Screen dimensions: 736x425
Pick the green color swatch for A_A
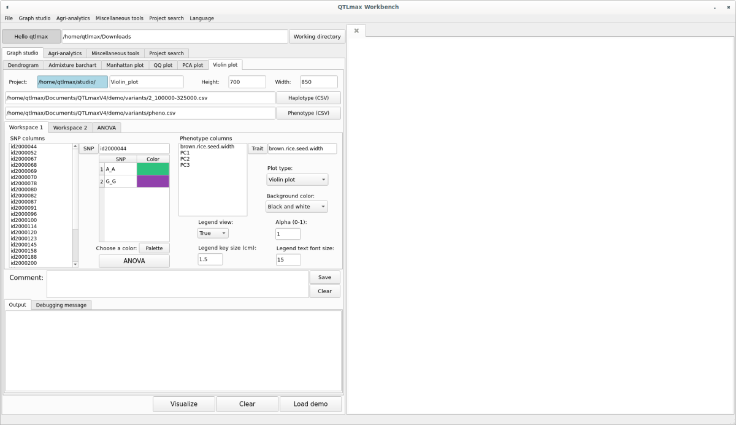153,169
